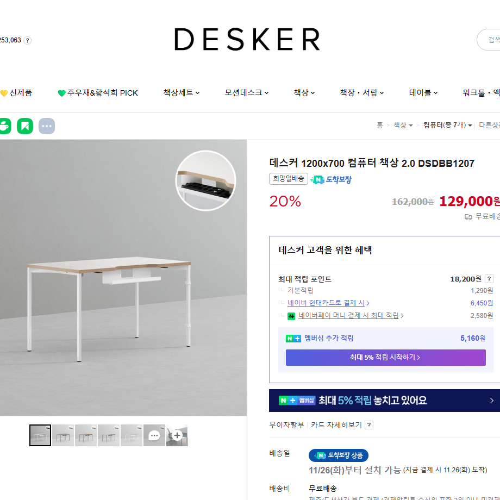Screen dimensions: 500x500
Task: Select the second desk thumbnail image
Action: coord(63,435)
